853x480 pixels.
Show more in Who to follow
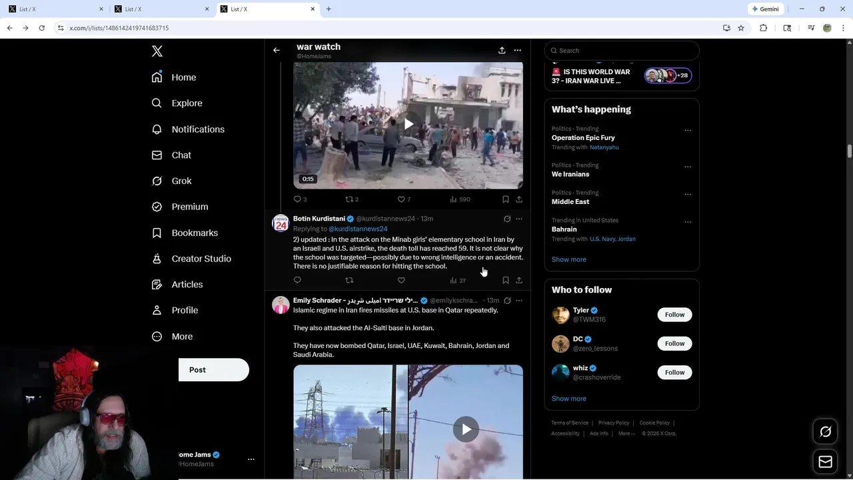click(x=568, y=399)
